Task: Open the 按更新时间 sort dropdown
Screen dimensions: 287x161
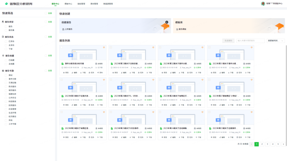Action: coord(276,41)
